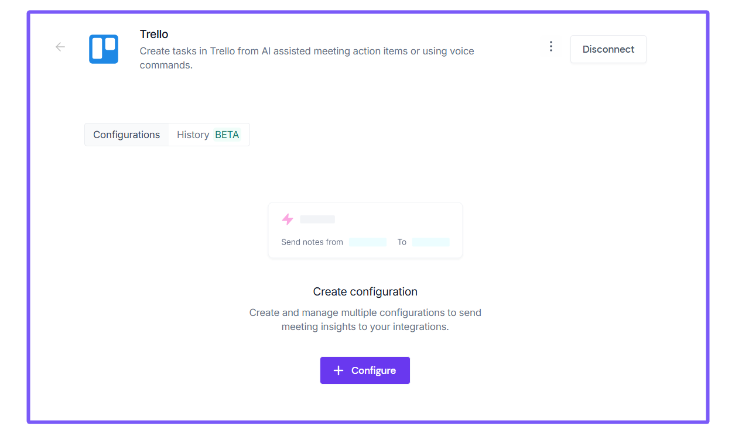Click the Trello title text
This screenshot has height=433, width=742.
[x=154, y=35]
